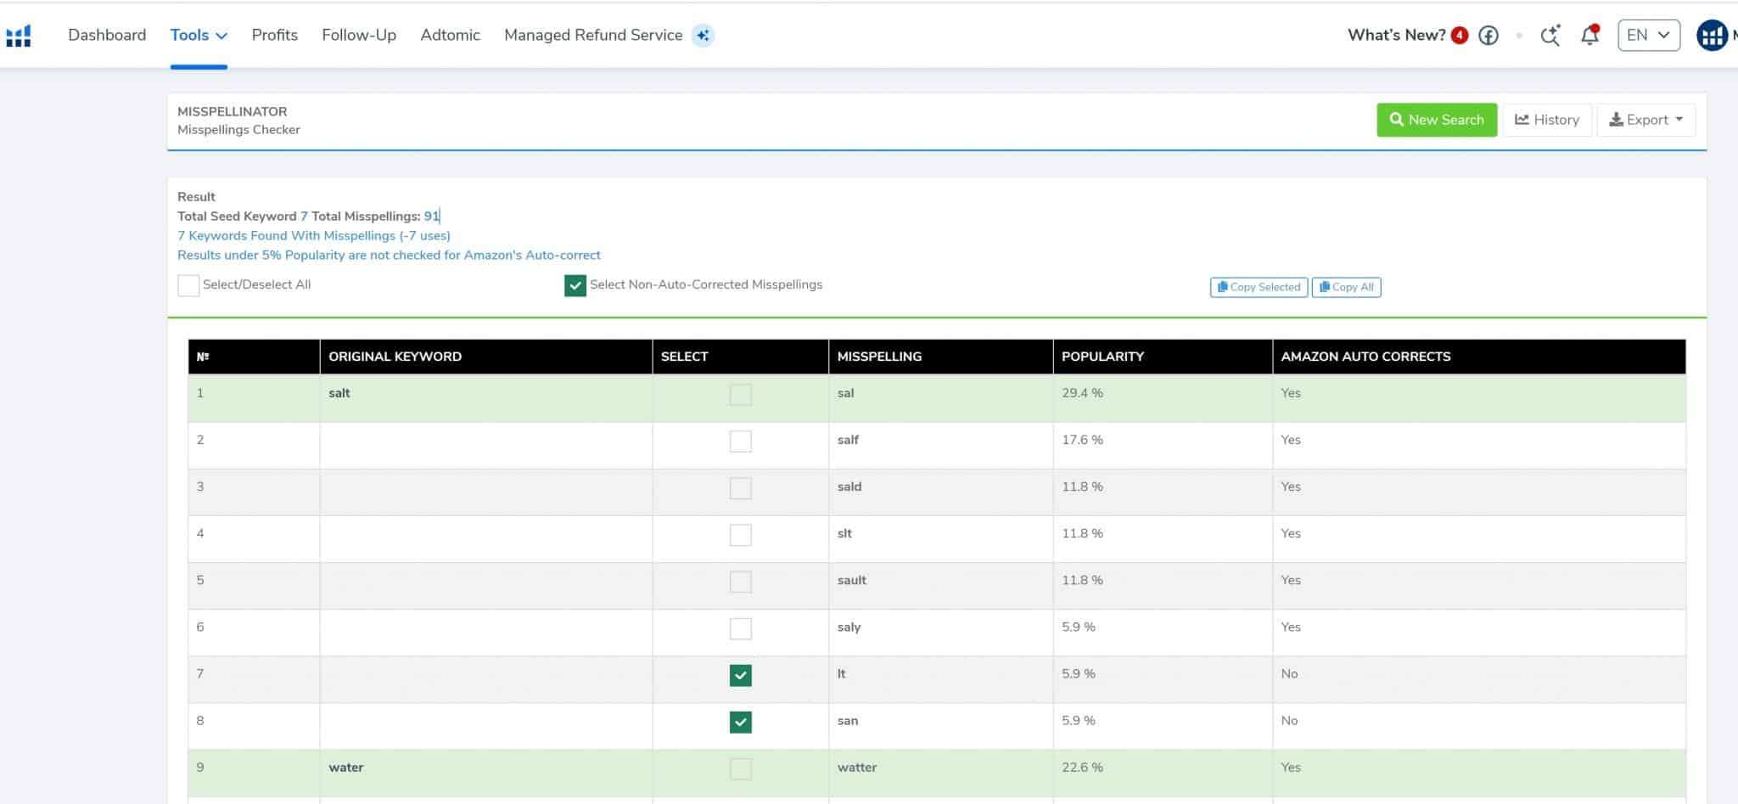Screen dimensions: 1738x804
Task: Click the sparkle icon beside Managed Refund Service
Action: point(703,36)
